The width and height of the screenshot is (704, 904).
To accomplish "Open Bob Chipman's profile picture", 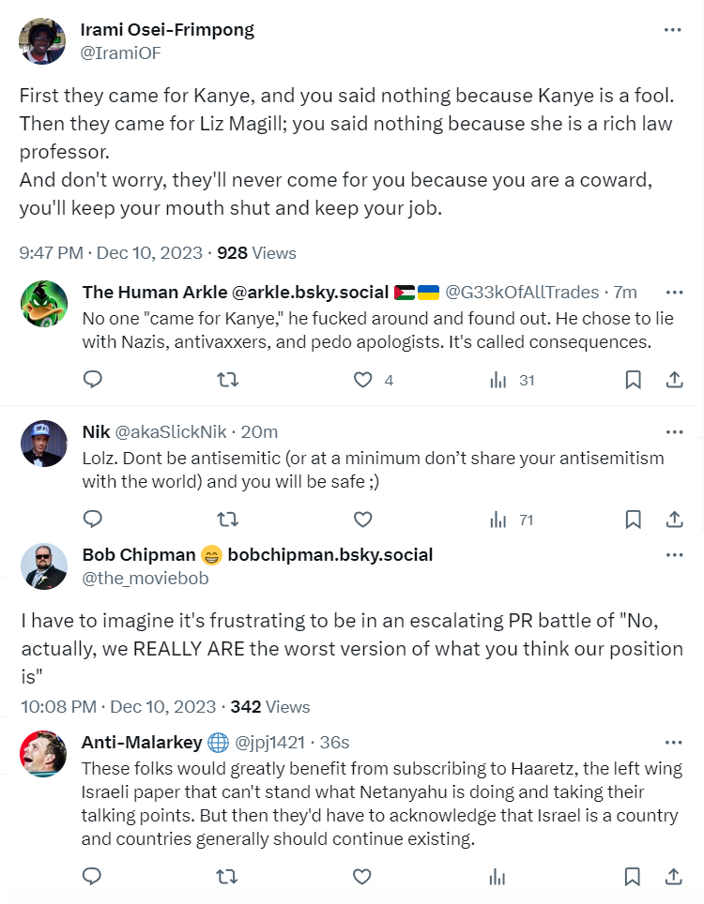I will tap(44, 566).
